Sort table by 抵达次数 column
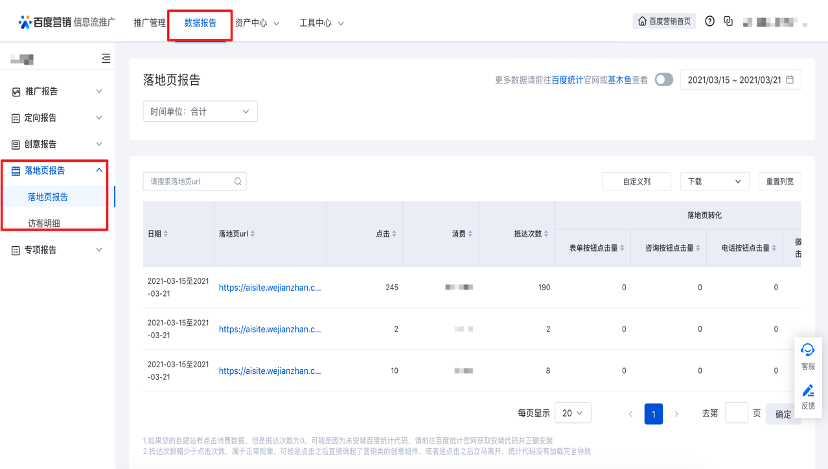The height and width of the screenshot is (469, 828). (x=546, y=234)
